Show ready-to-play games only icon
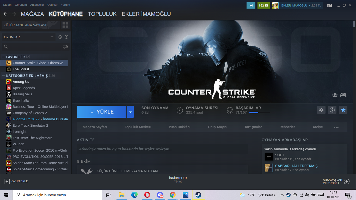This screenshot has width=356, height=200. [x=66, y=37]
